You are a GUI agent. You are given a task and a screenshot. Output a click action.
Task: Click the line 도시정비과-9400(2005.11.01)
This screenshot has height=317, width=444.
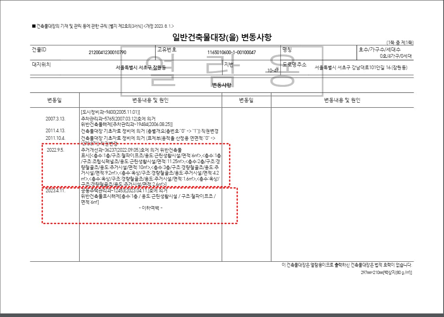coord(111,112)
